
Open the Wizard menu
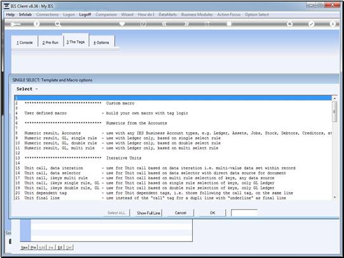click(x=127, y=15)
